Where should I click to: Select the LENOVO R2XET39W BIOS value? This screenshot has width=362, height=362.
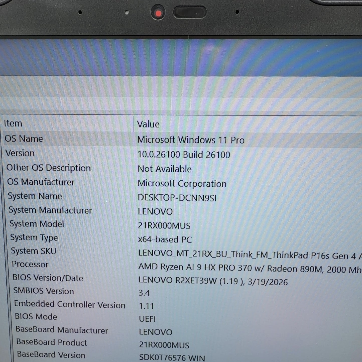point(213,281)
